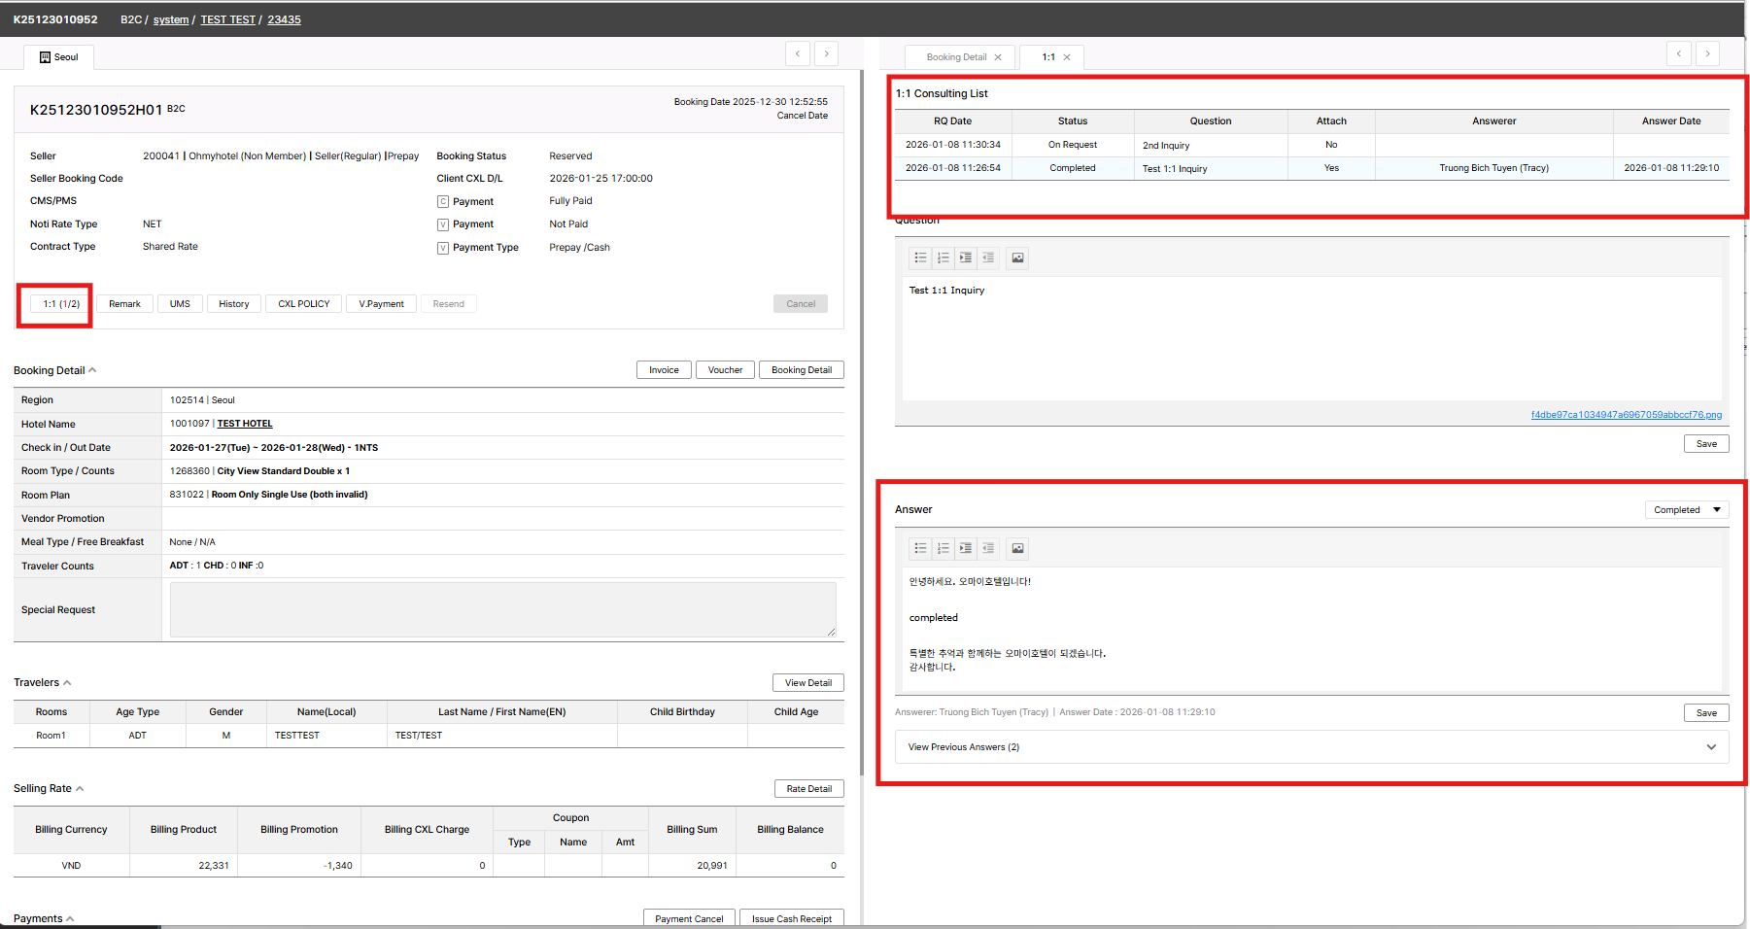Insert image in the Question editor
The width and height of the screenshot is (1750, 929).
(1017, 258)
